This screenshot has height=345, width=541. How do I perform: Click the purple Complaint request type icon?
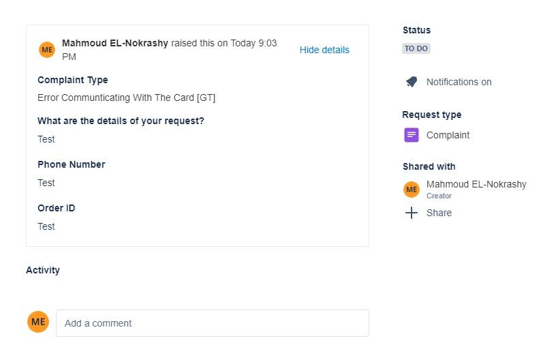point(412,135)
